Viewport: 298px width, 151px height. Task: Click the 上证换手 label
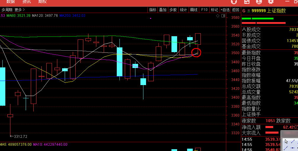coord(251,115)
